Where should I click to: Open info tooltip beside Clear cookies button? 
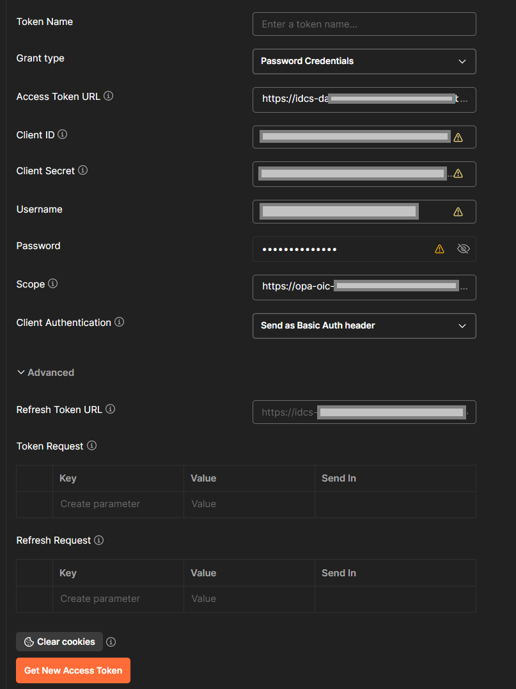click(111, 642)
